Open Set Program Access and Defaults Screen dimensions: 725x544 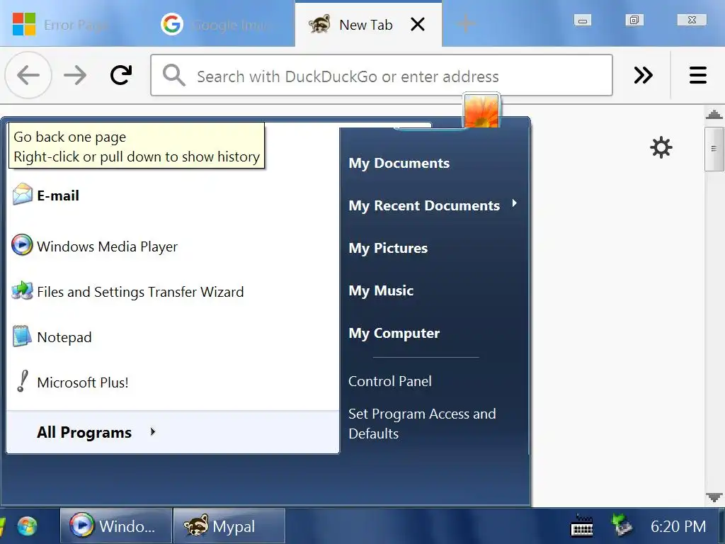point(422,424)
